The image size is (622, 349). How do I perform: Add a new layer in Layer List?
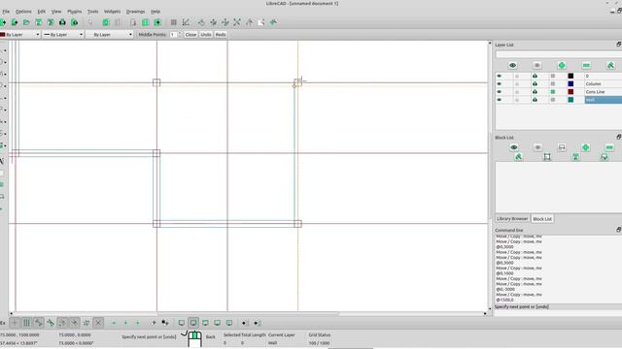[562, 65]
